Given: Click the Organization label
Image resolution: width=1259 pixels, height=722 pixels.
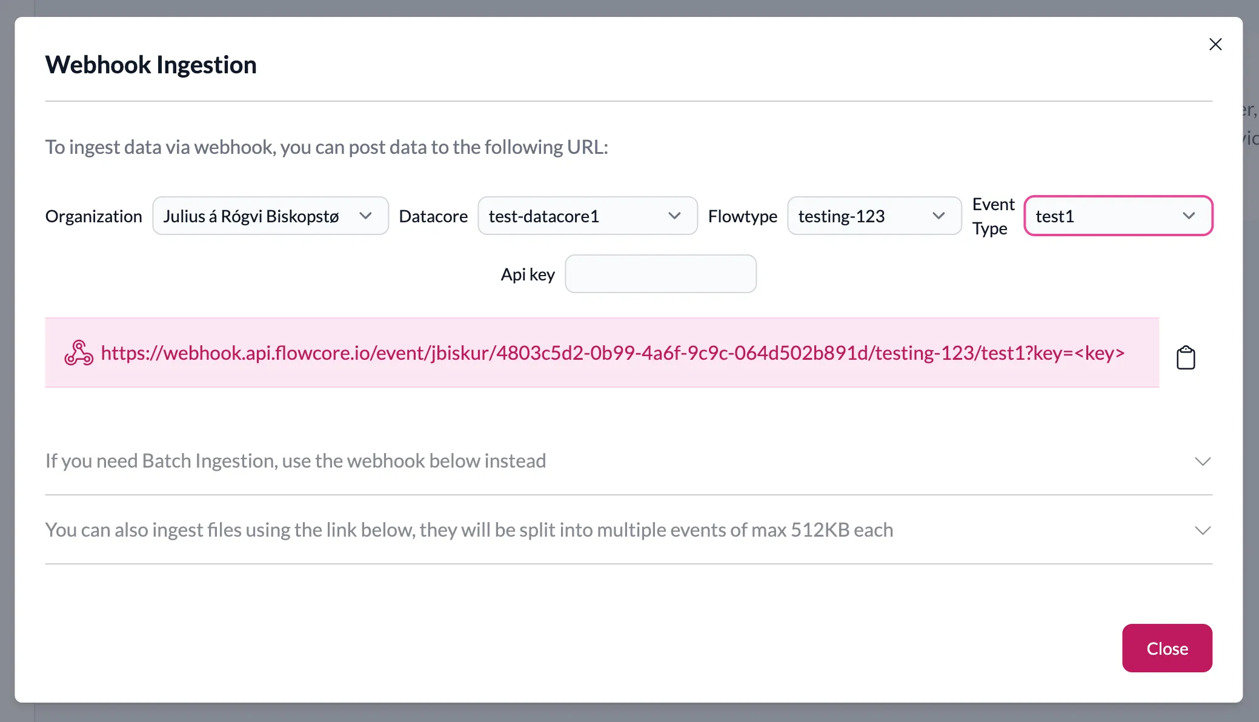Looking at the screenshot, I should pos(93,216).
